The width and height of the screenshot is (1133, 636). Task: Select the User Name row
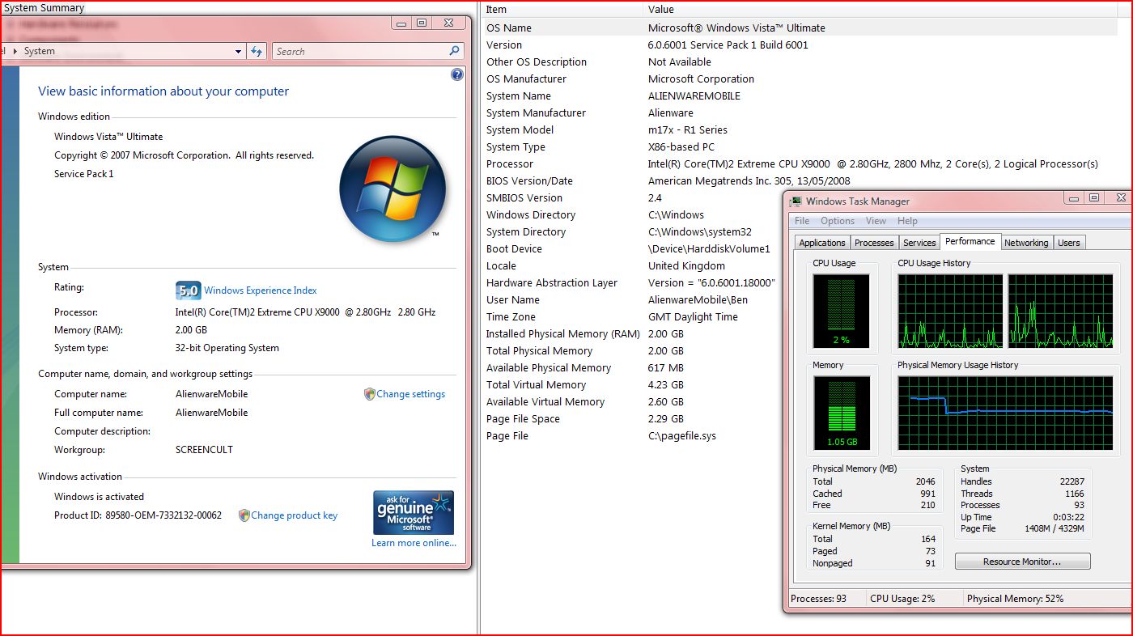[x=633, y=299]
